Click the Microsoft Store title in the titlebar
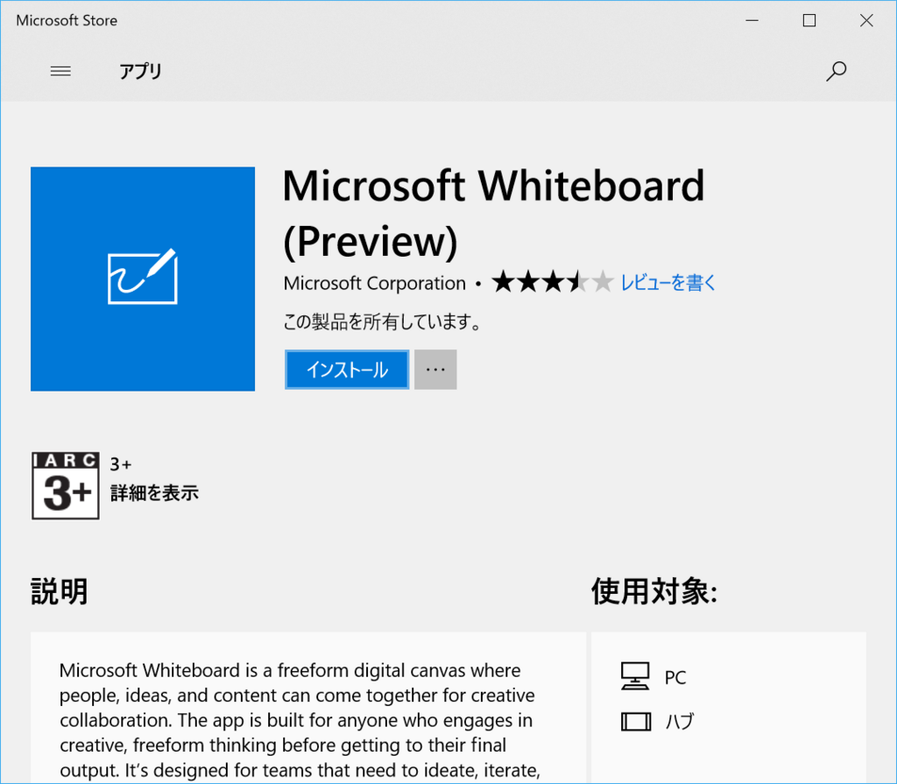The width and height of the screenshot is (897, 784). click(66, 19)
